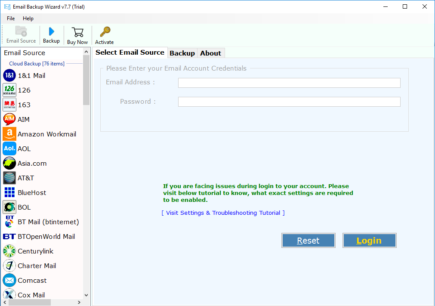435x306 pixels.
Task: Choose the Amazon Workmail icon
Action: pos(9,134)
